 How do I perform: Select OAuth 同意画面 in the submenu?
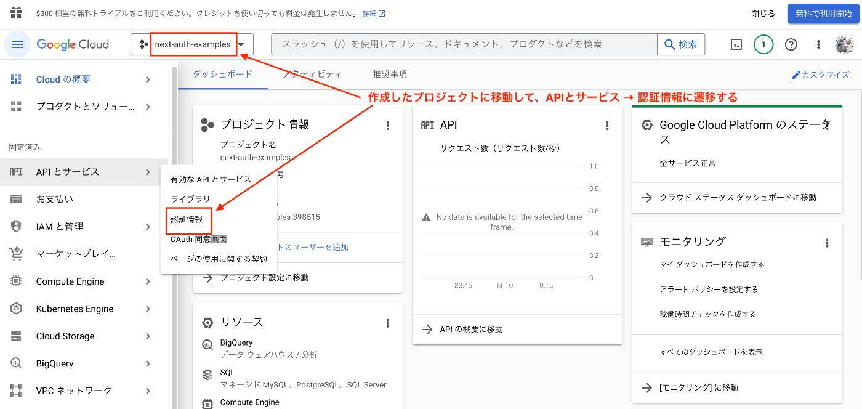click(x=199, y=239)
